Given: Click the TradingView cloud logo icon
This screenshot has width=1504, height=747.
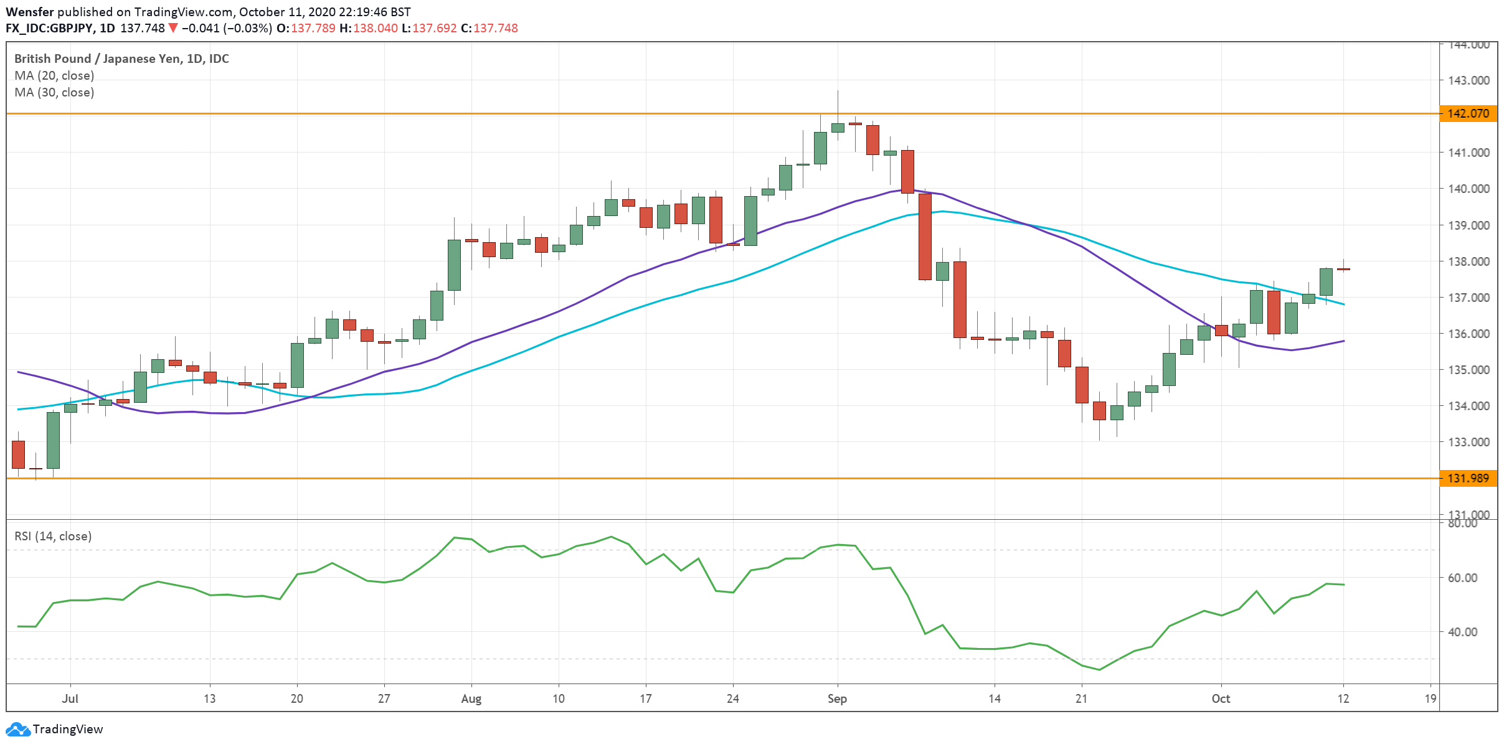Looking at the screenshot, I should tap(17, 729).
